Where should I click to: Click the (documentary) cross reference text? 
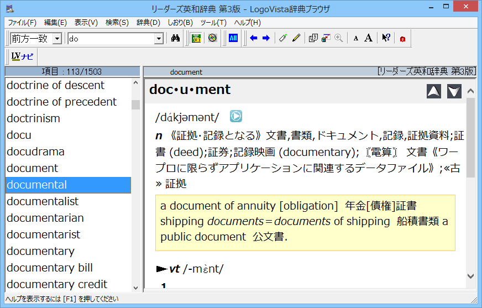coord(317,152)
